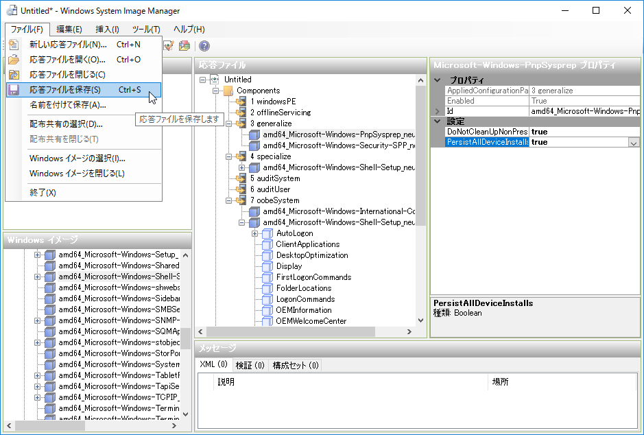The width and height of the screenshot is (644, 435).
Task: Collapse the 設定 section chevron
Action: pyautogui.click(x=438, y=121)
